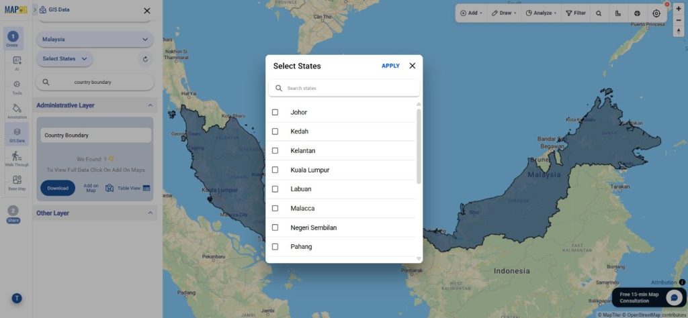
Task: Open the Add menu dropdown
Action: [x=471, y=13]
